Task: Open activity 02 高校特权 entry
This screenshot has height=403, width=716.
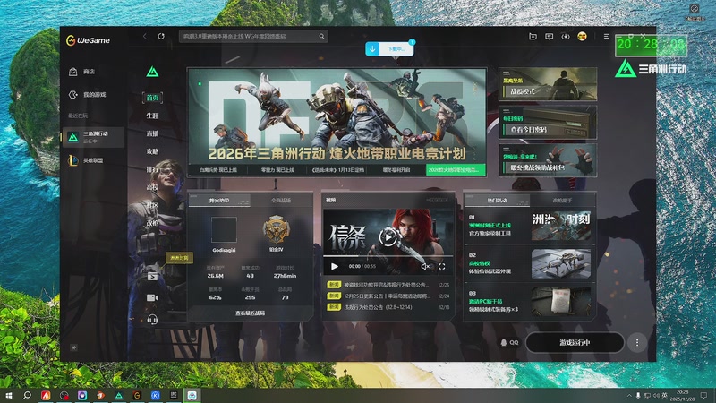Action: (x=530, y=263)
